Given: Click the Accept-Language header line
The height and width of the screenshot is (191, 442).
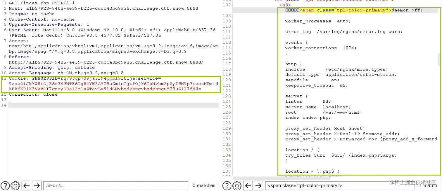Looking at the screenshot, I should (x=66, y=73).
